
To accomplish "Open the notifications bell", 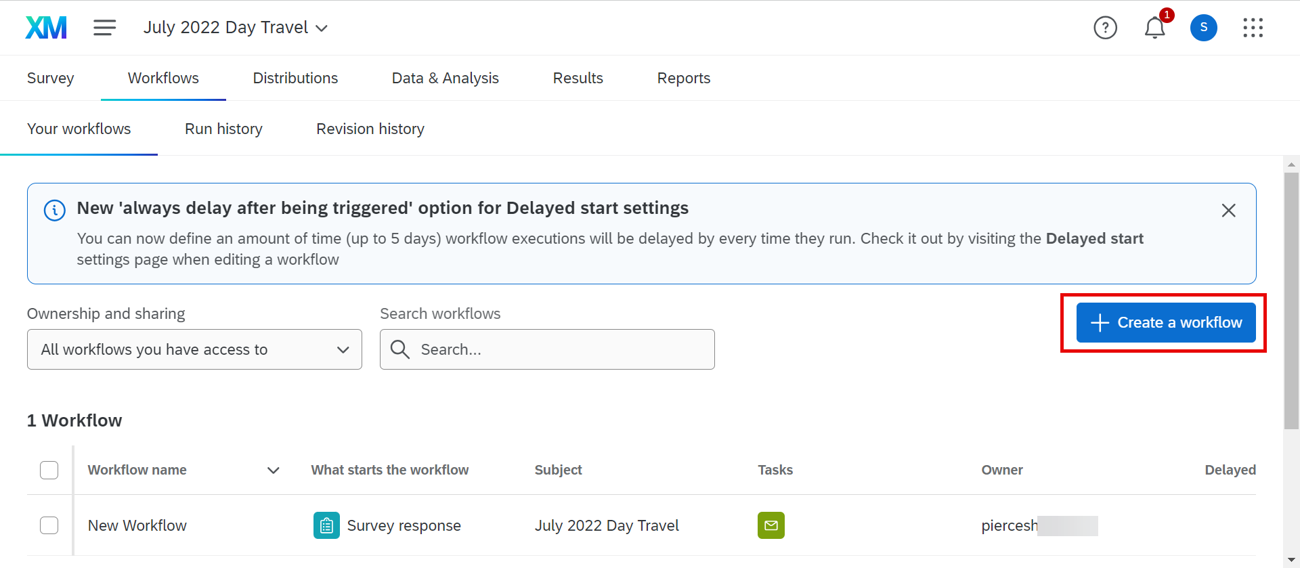I will pos(1154,28).
